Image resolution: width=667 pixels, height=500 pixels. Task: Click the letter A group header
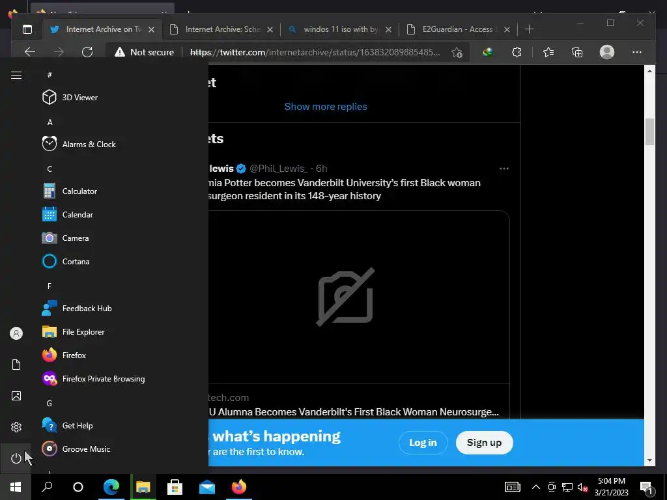tap(50, 122)
